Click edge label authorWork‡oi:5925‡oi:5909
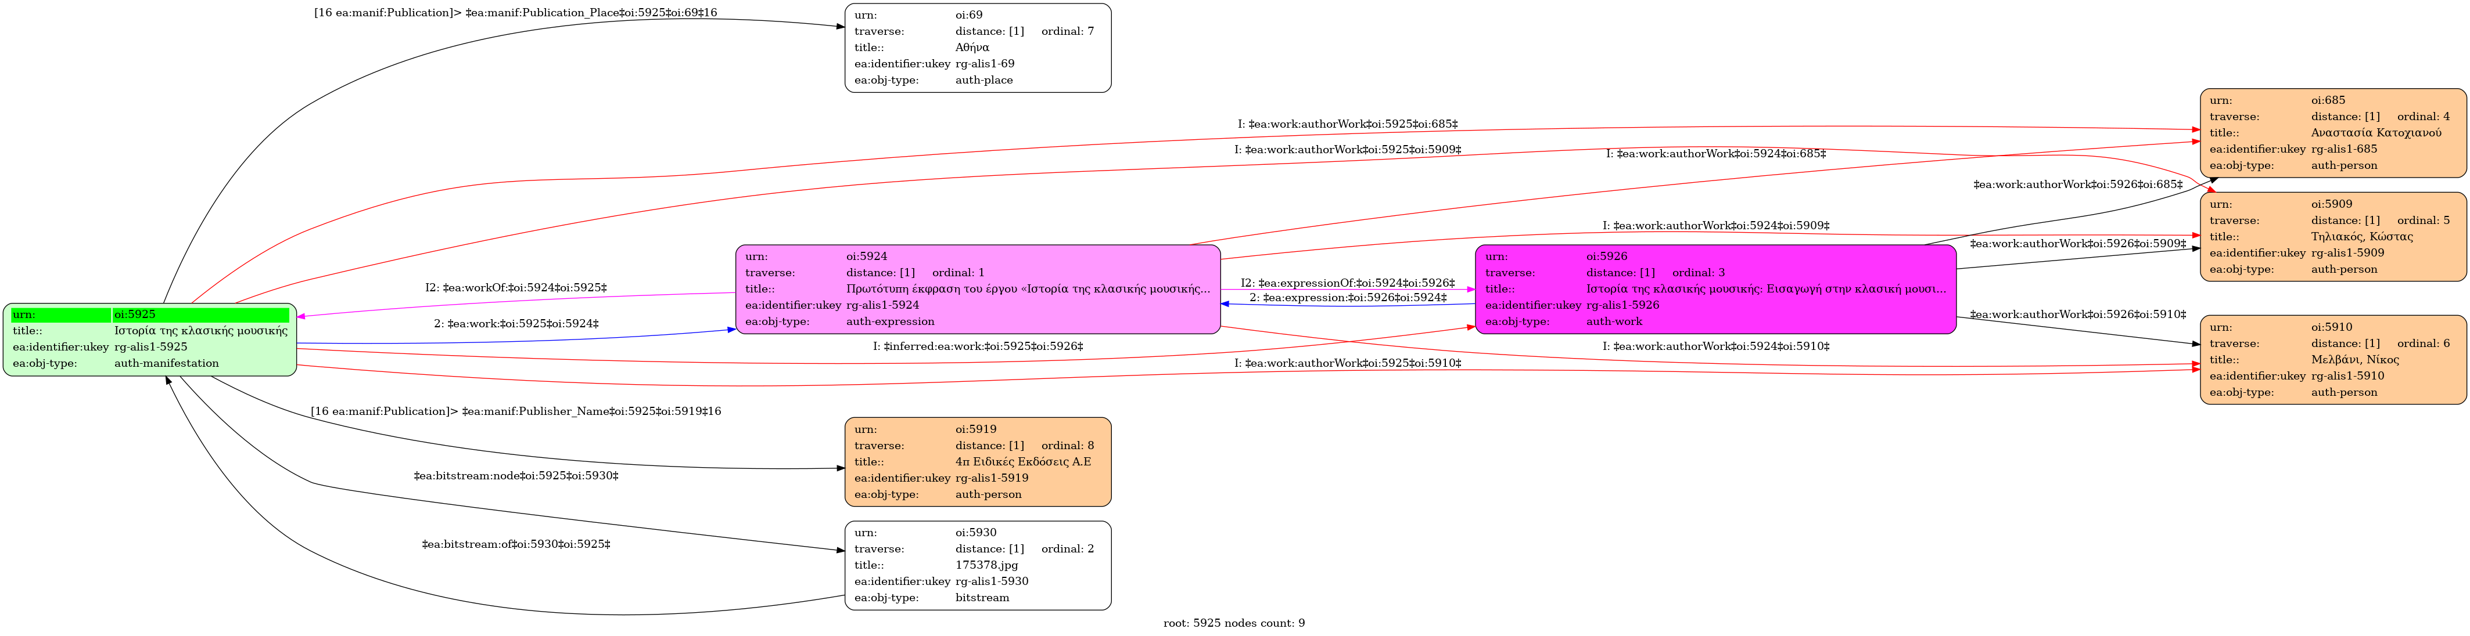 1347,150
